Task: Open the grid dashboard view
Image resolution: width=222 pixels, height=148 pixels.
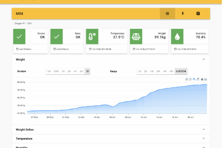Action: tap(167, 14)
